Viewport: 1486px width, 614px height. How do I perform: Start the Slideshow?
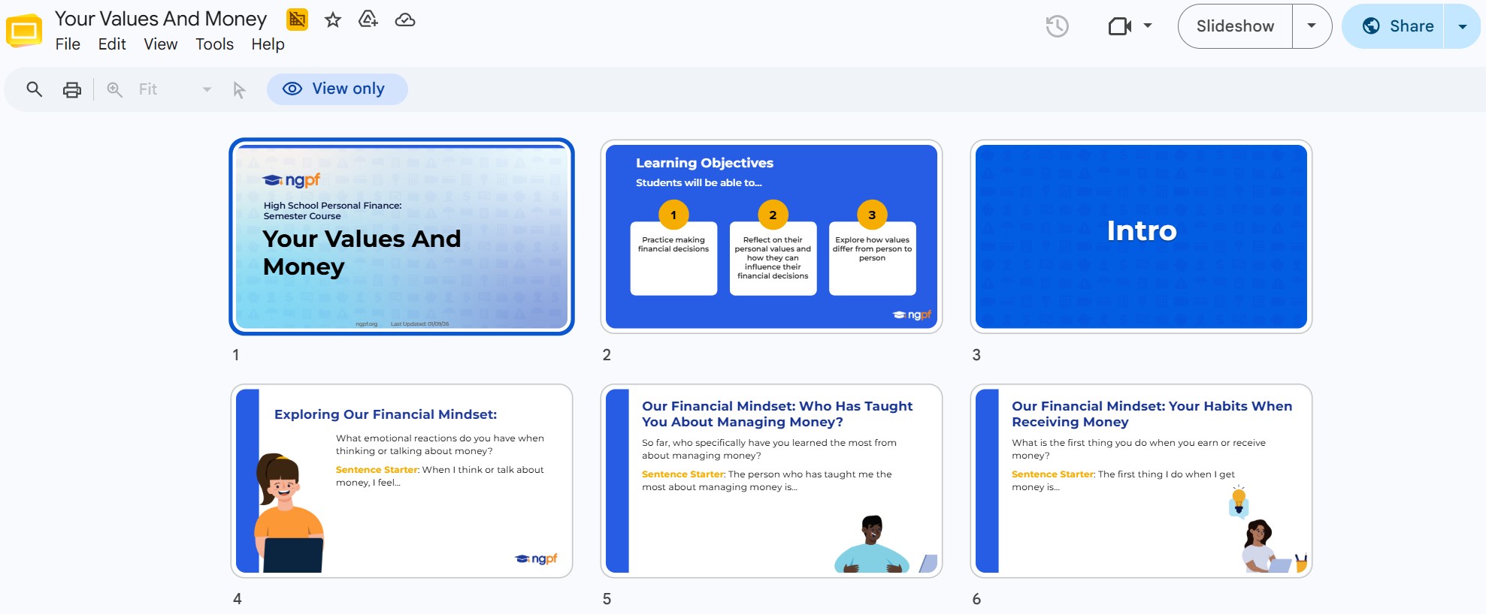coord(1235,26)
